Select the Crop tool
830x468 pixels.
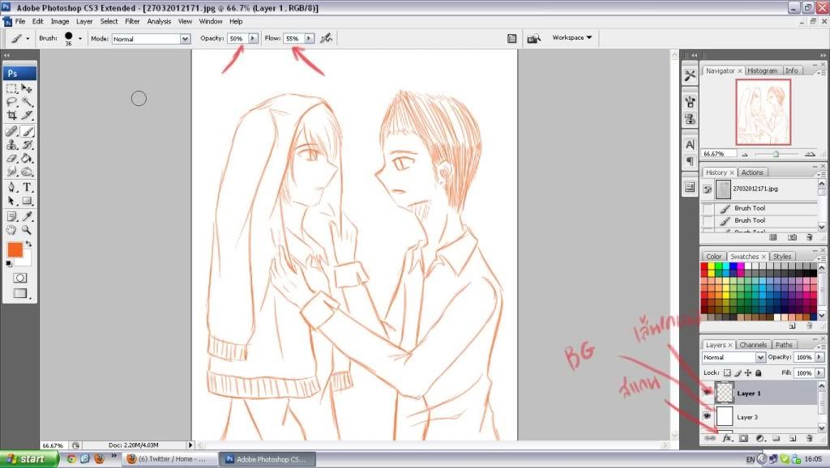click(x=11, y=115)
